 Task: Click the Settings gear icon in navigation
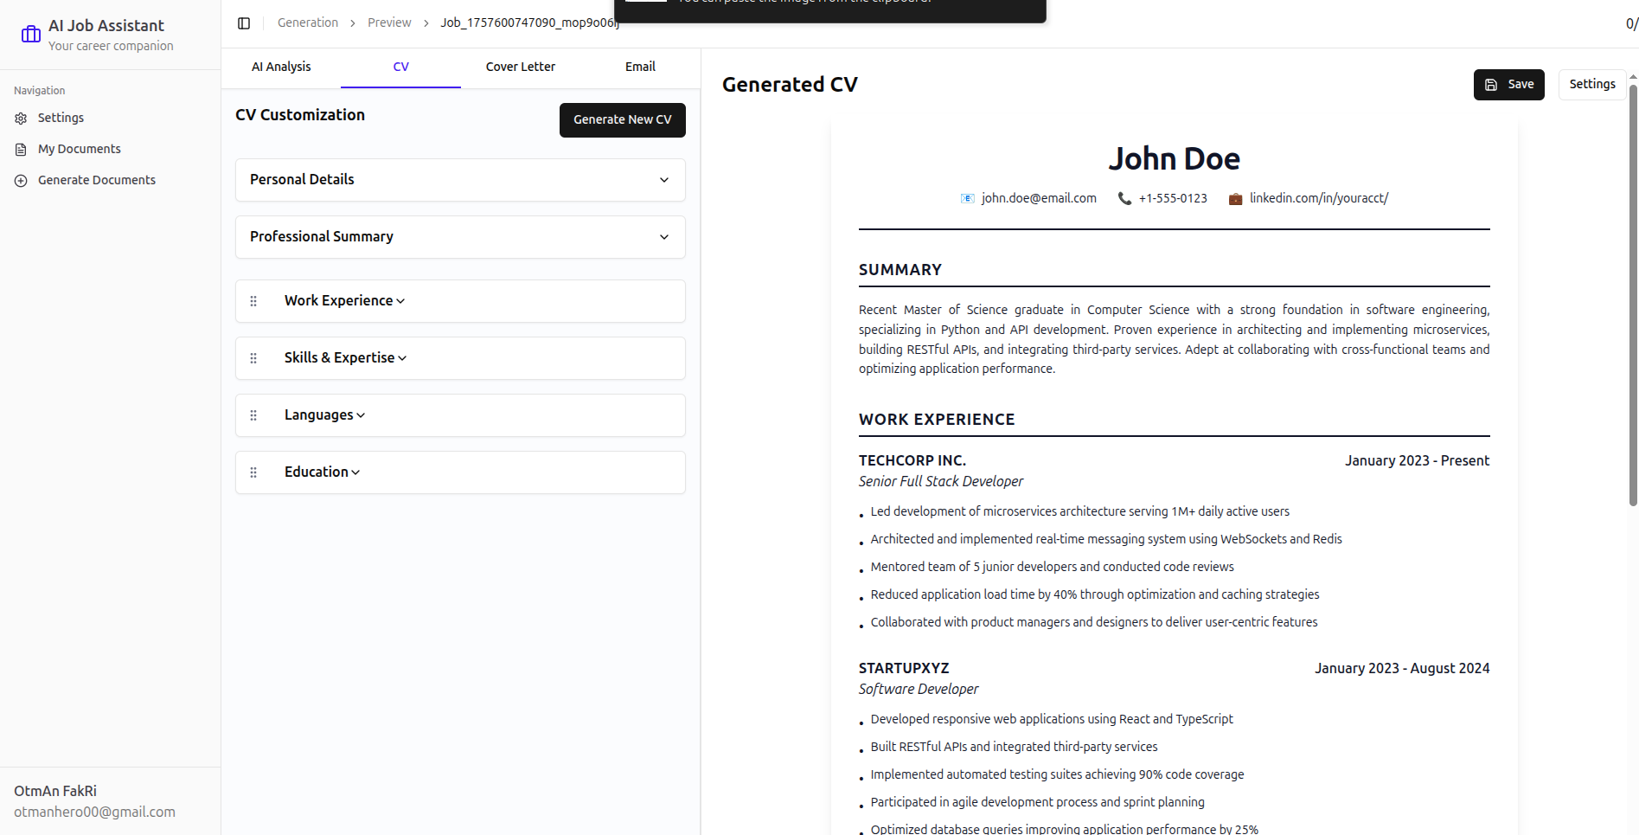21,119
